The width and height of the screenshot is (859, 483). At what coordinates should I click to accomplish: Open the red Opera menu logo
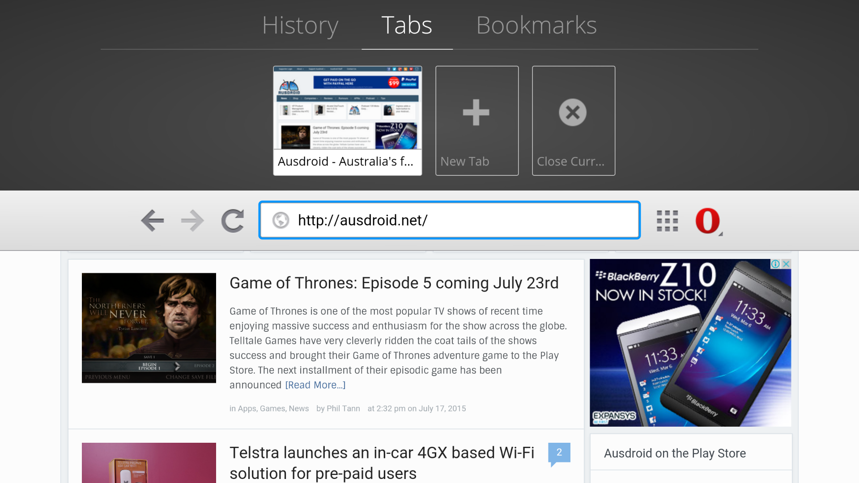[708, 221]
